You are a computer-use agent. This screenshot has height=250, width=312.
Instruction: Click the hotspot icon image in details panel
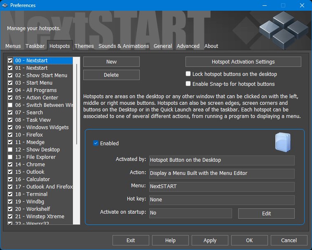tap(283, 142)
